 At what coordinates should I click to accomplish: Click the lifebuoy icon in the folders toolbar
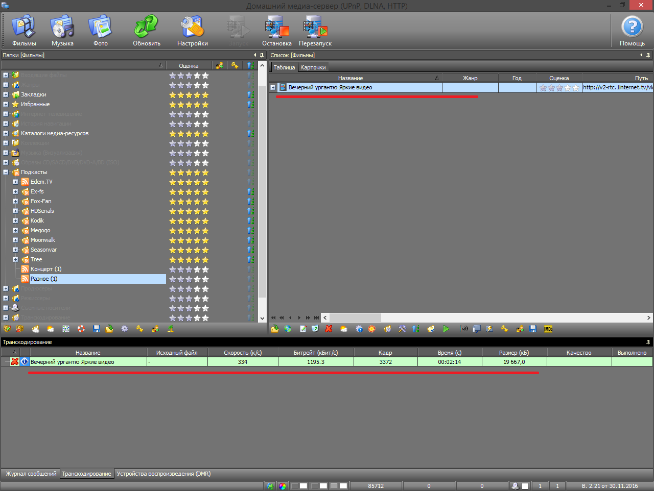(81, 329)
